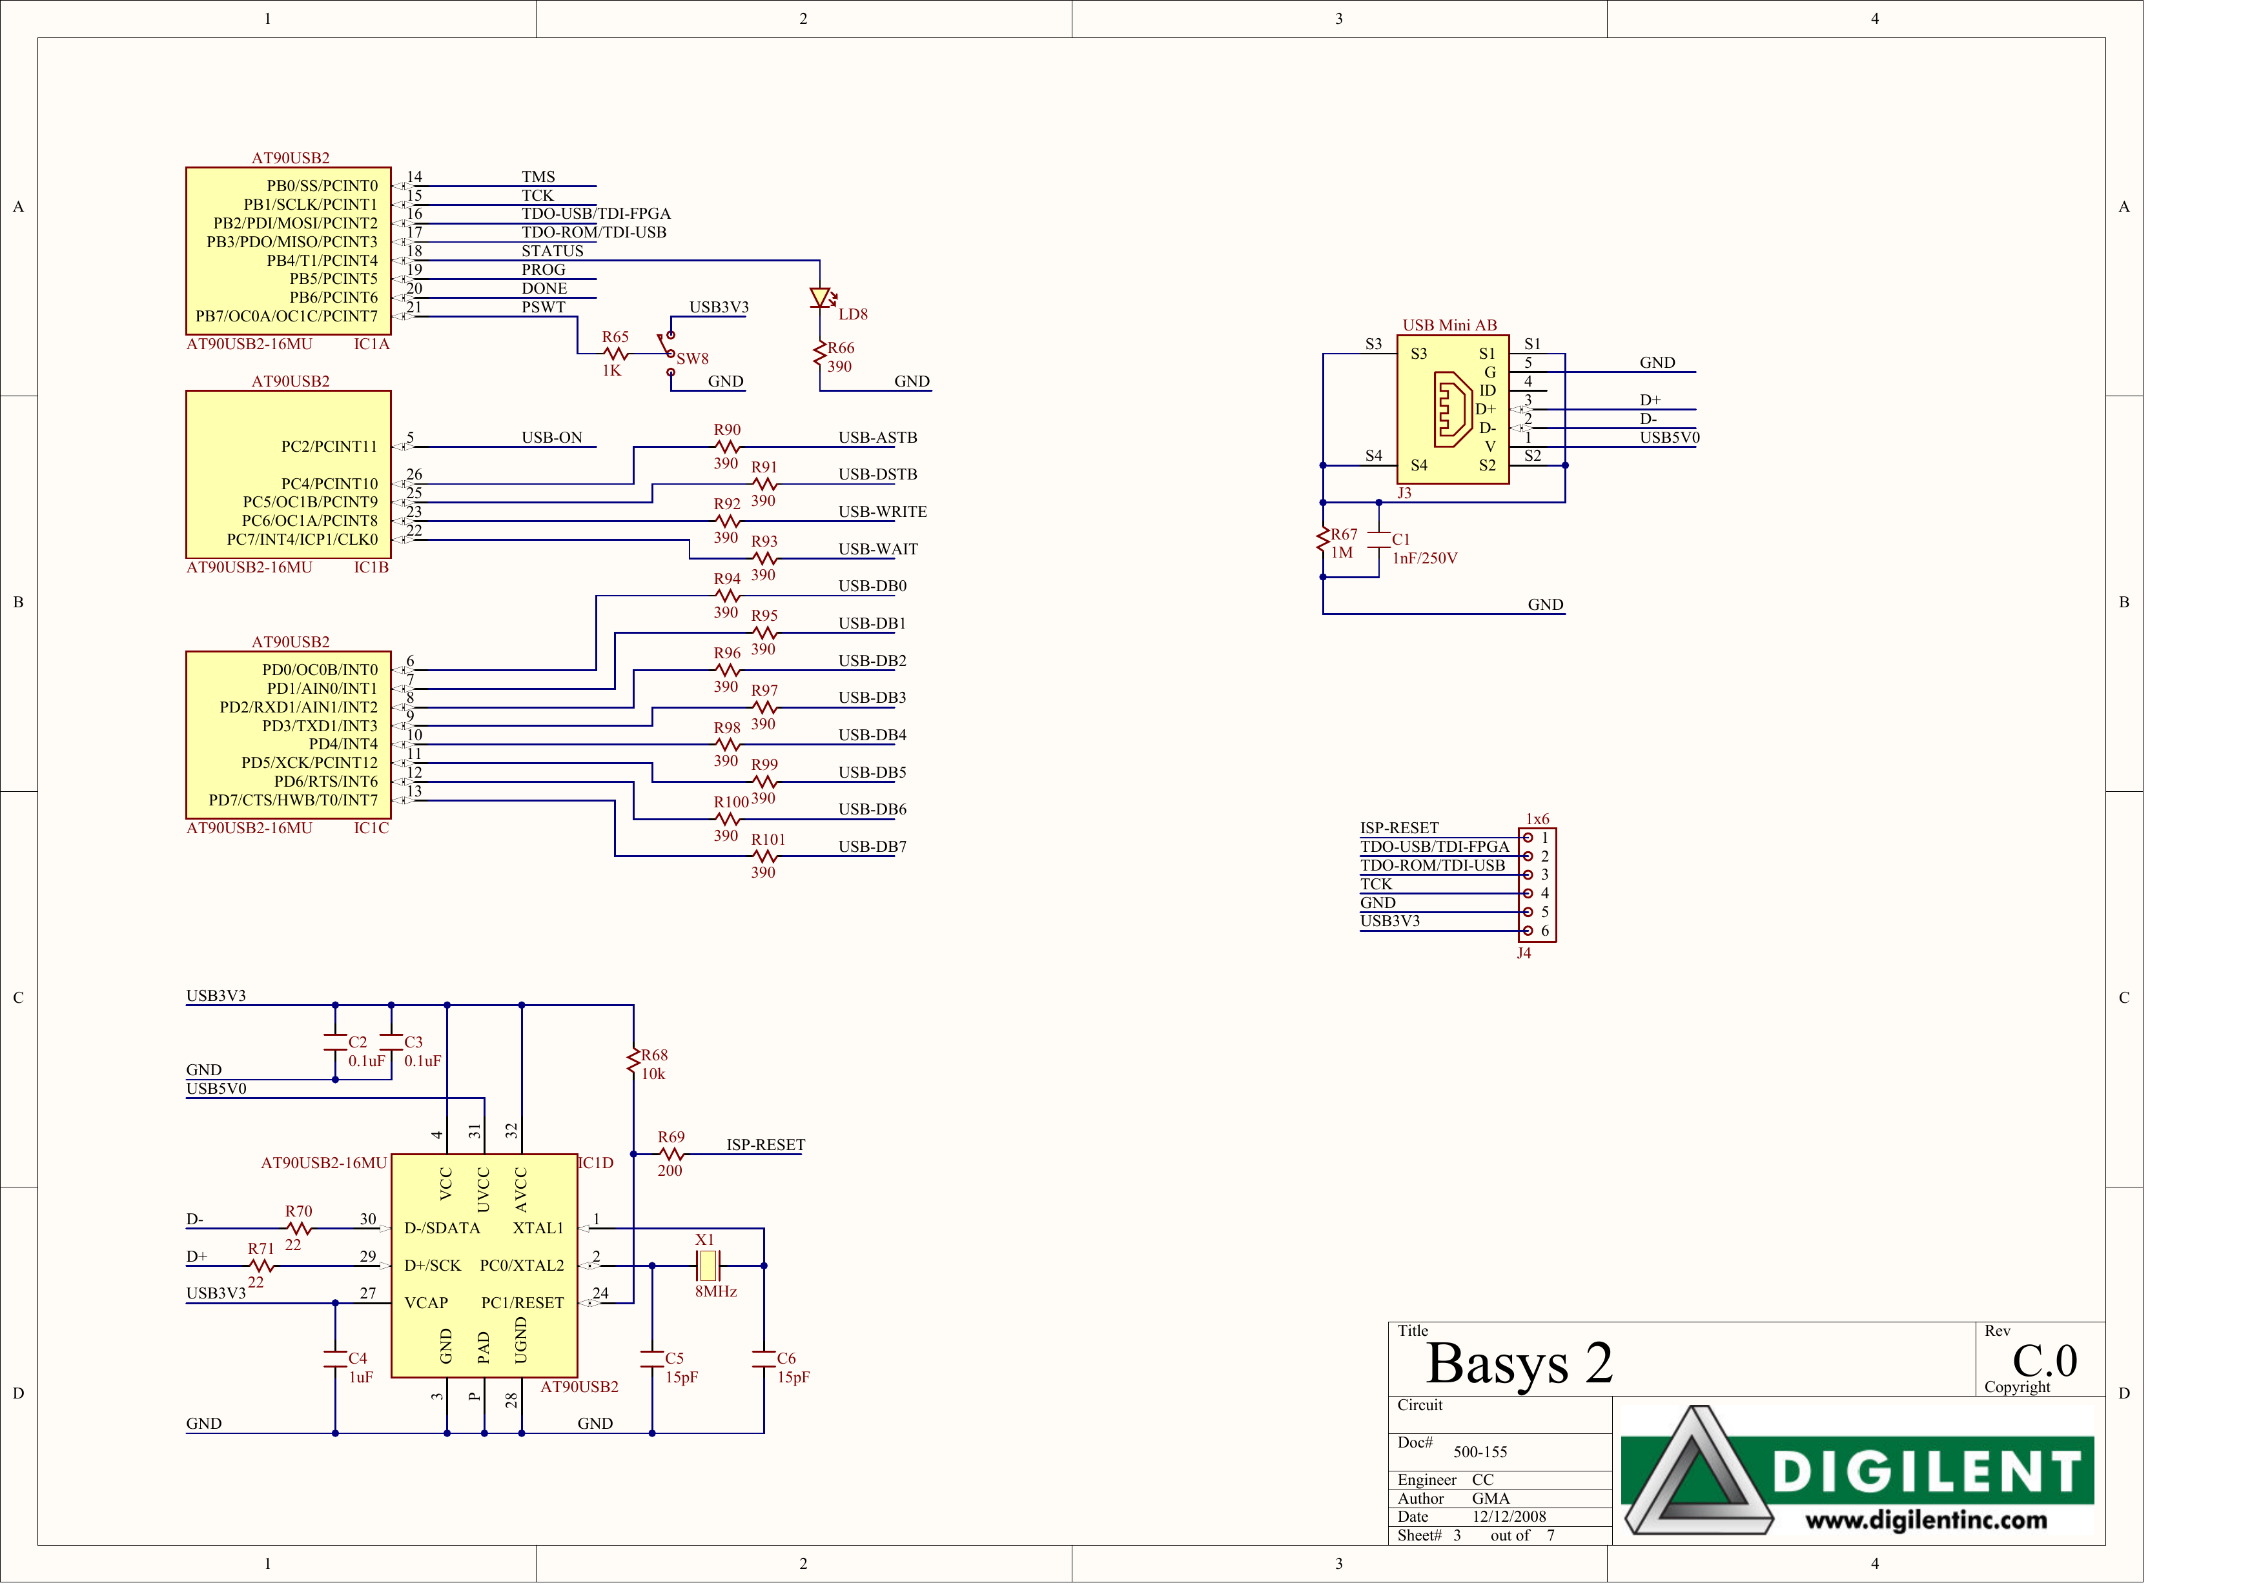Click the PB0/SS/PCINT0 pin name
2241x1585 pixels.
[x=322, y=185]
